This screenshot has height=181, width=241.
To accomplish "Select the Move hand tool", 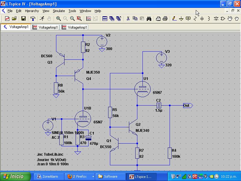I will click(230, 19).
